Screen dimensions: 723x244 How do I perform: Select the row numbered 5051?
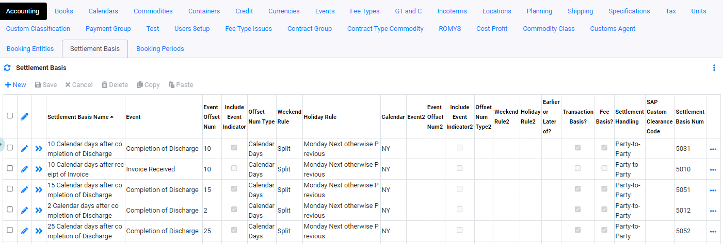(x=10, y=189)
